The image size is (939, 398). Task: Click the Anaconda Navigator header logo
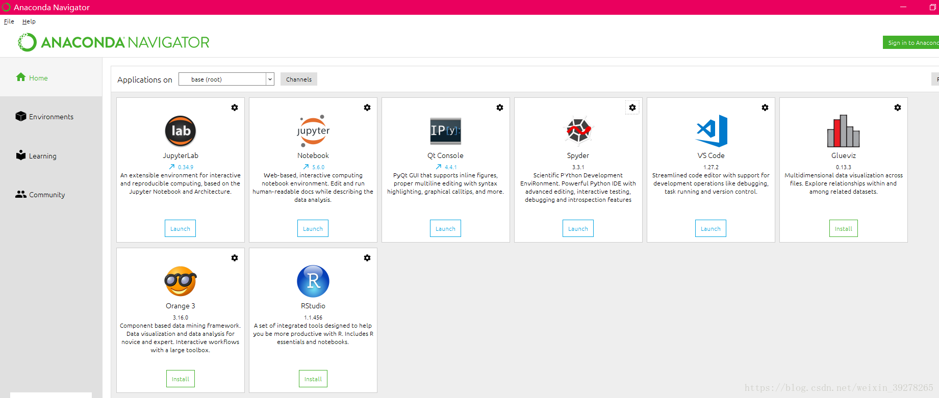coord(114,42)
